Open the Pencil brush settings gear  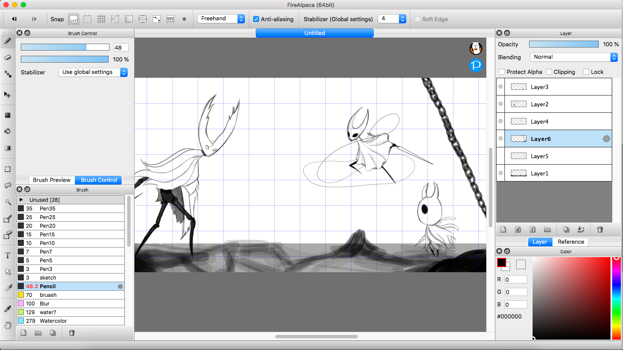[120, 286]
